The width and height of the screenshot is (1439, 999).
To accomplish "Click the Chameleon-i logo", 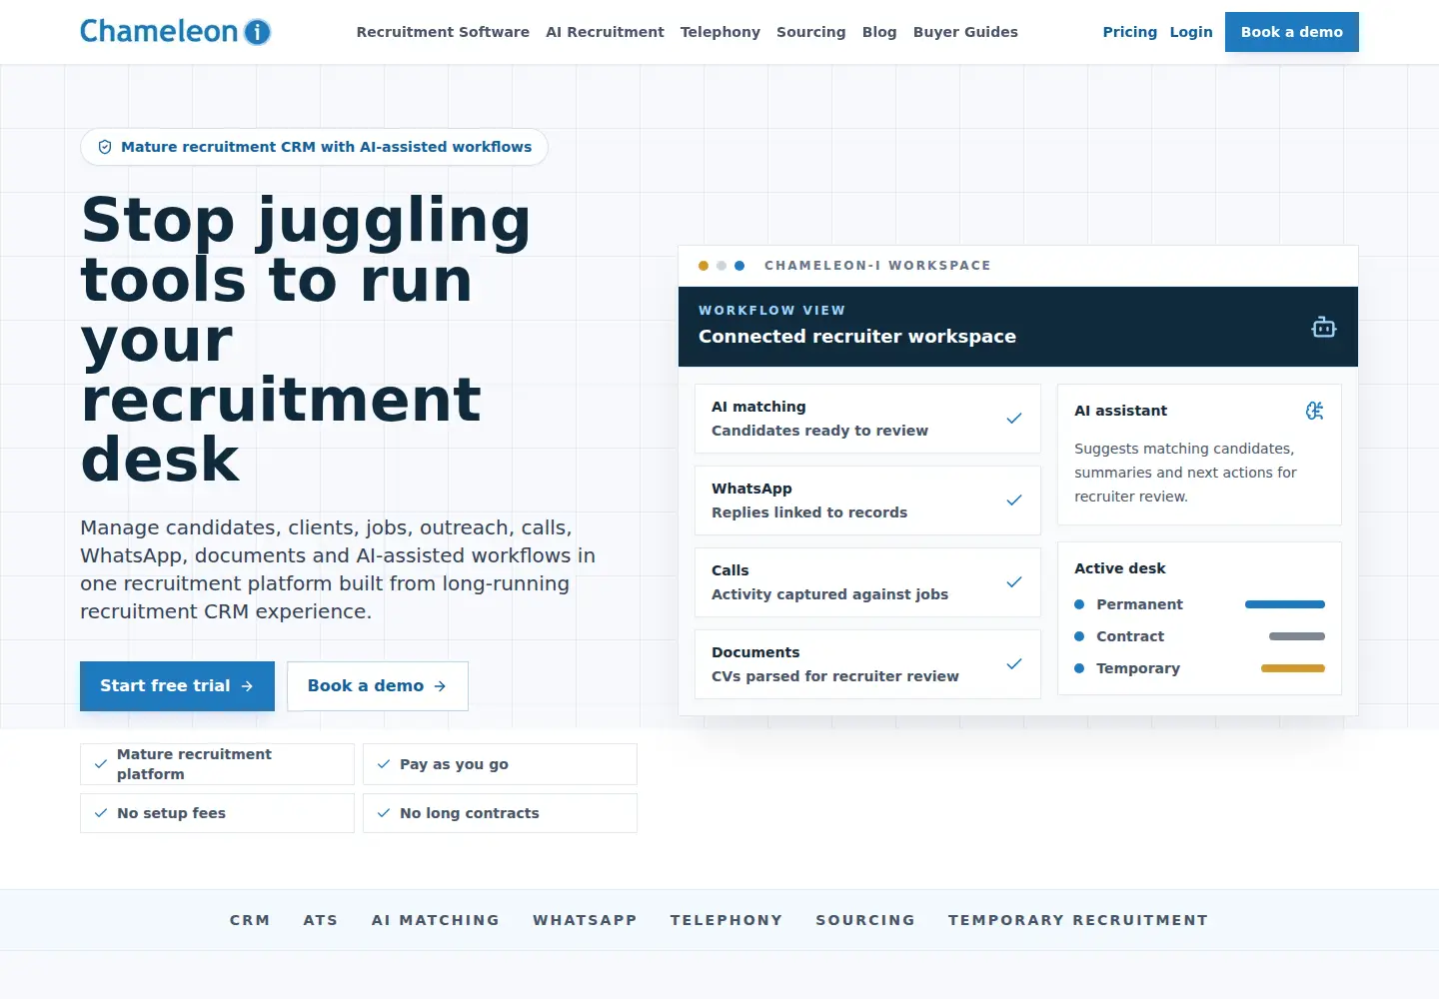I will (x=176, y=32).
